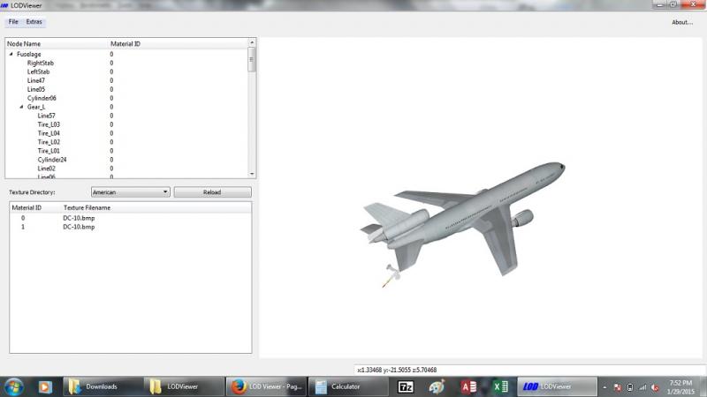This screenshot has width=707, height=397.
Task: Open the Paint palette taskbar icon
Action: click(437, 386)
